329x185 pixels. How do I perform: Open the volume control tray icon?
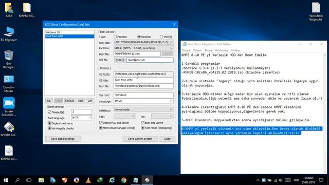pyautogui.click(x=281, y=180)
